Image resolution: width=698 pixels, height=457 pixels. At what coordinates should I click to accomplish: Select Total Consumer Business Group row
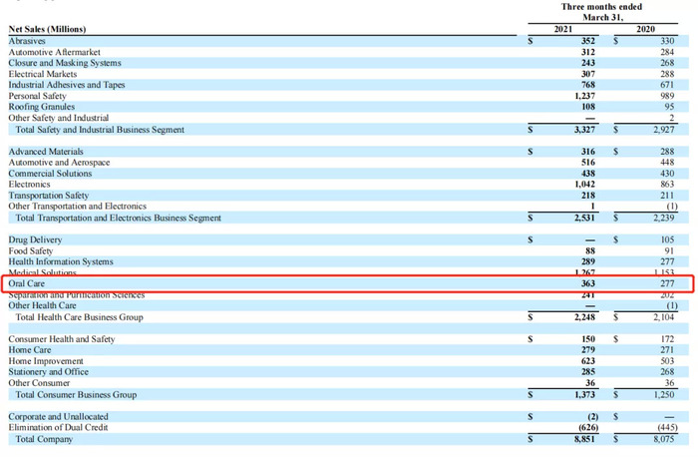[x=349, y=395]
